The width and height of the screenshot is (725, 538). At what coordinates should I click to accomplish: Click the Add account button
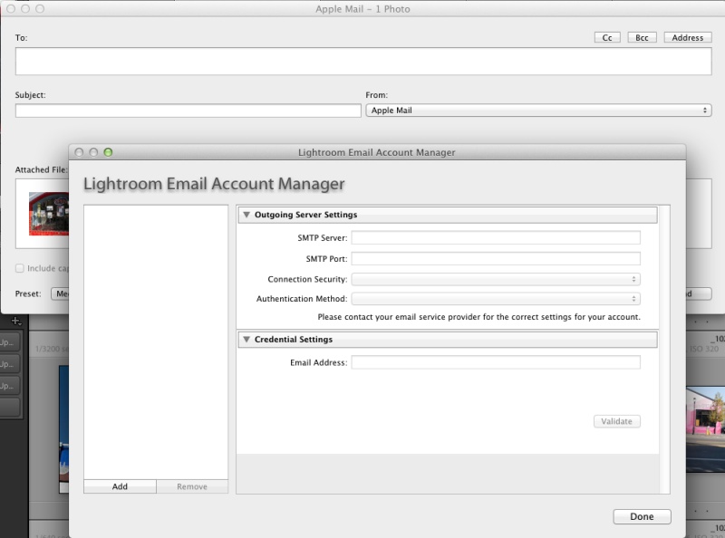click(120, 486)
